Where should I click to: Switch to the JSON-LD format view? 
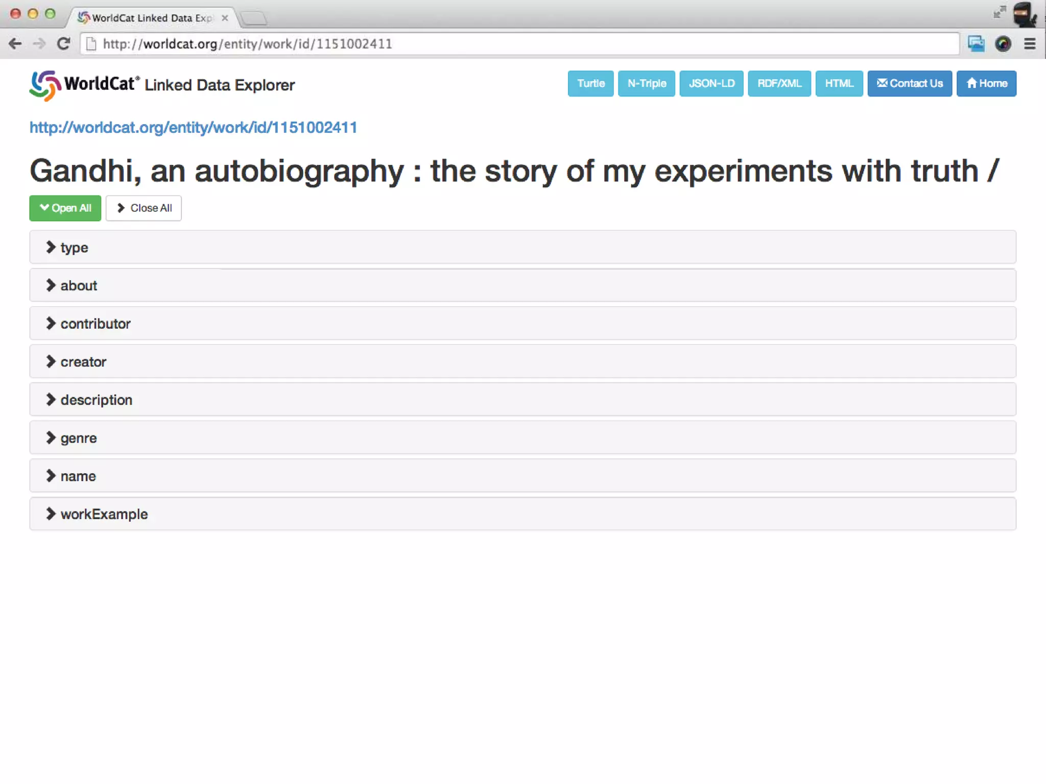pos(711,84)
